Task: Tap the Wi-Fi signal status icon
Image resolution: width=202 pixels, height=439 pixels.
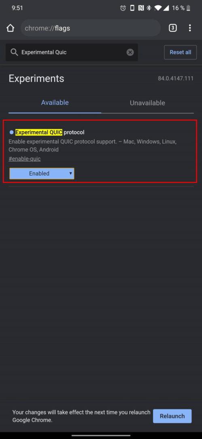Action: click(157, 8)
